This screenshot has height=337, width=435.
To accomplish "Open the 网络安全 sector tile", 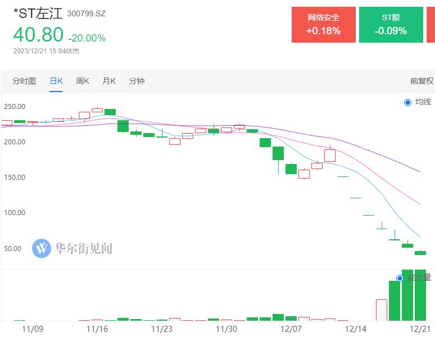I will pos(324,25).
